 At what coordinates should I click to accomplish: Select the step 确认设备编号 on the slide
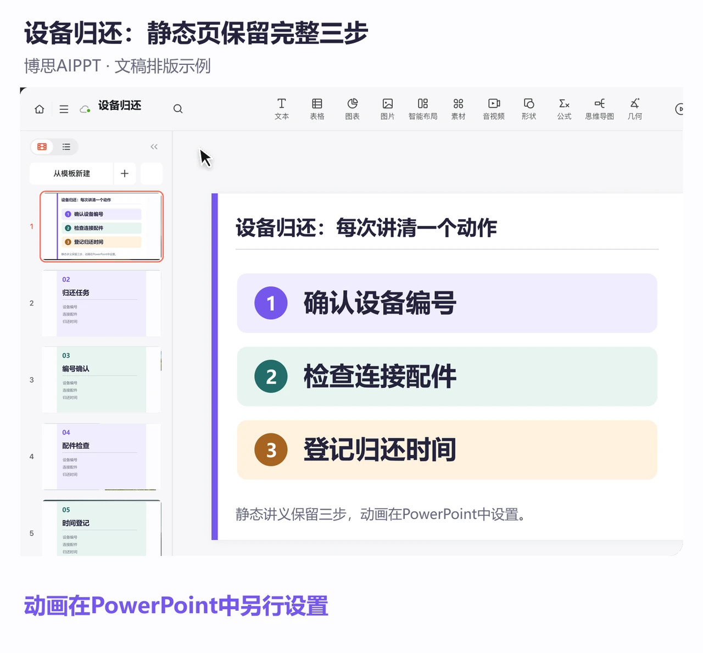pyautogui.click(x=447, y=303)
